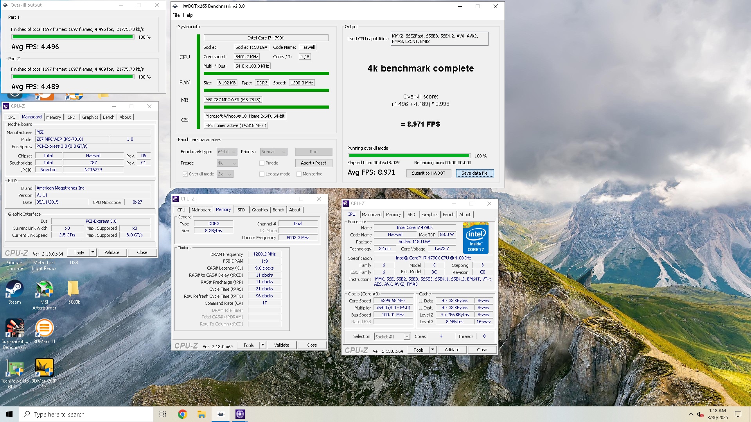
Task: Click the greyed-out Run button
Action: coord(313,152)
